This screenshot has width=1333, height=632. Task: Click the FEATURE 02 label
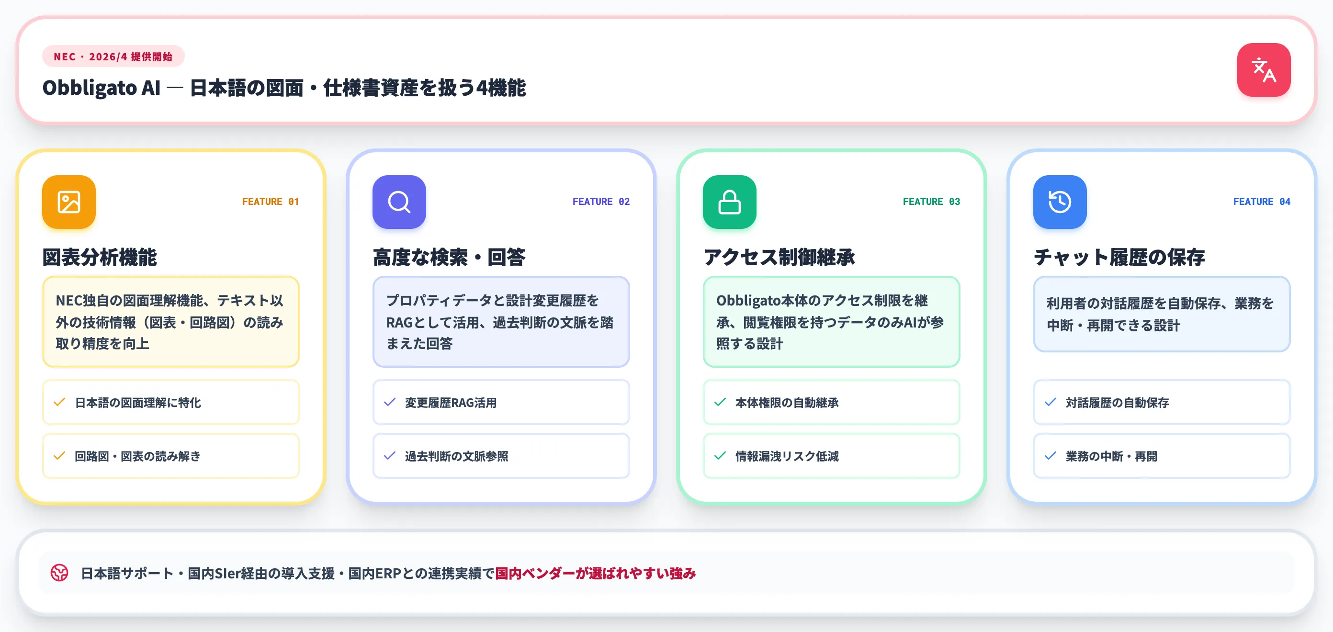tap(601, 202)
